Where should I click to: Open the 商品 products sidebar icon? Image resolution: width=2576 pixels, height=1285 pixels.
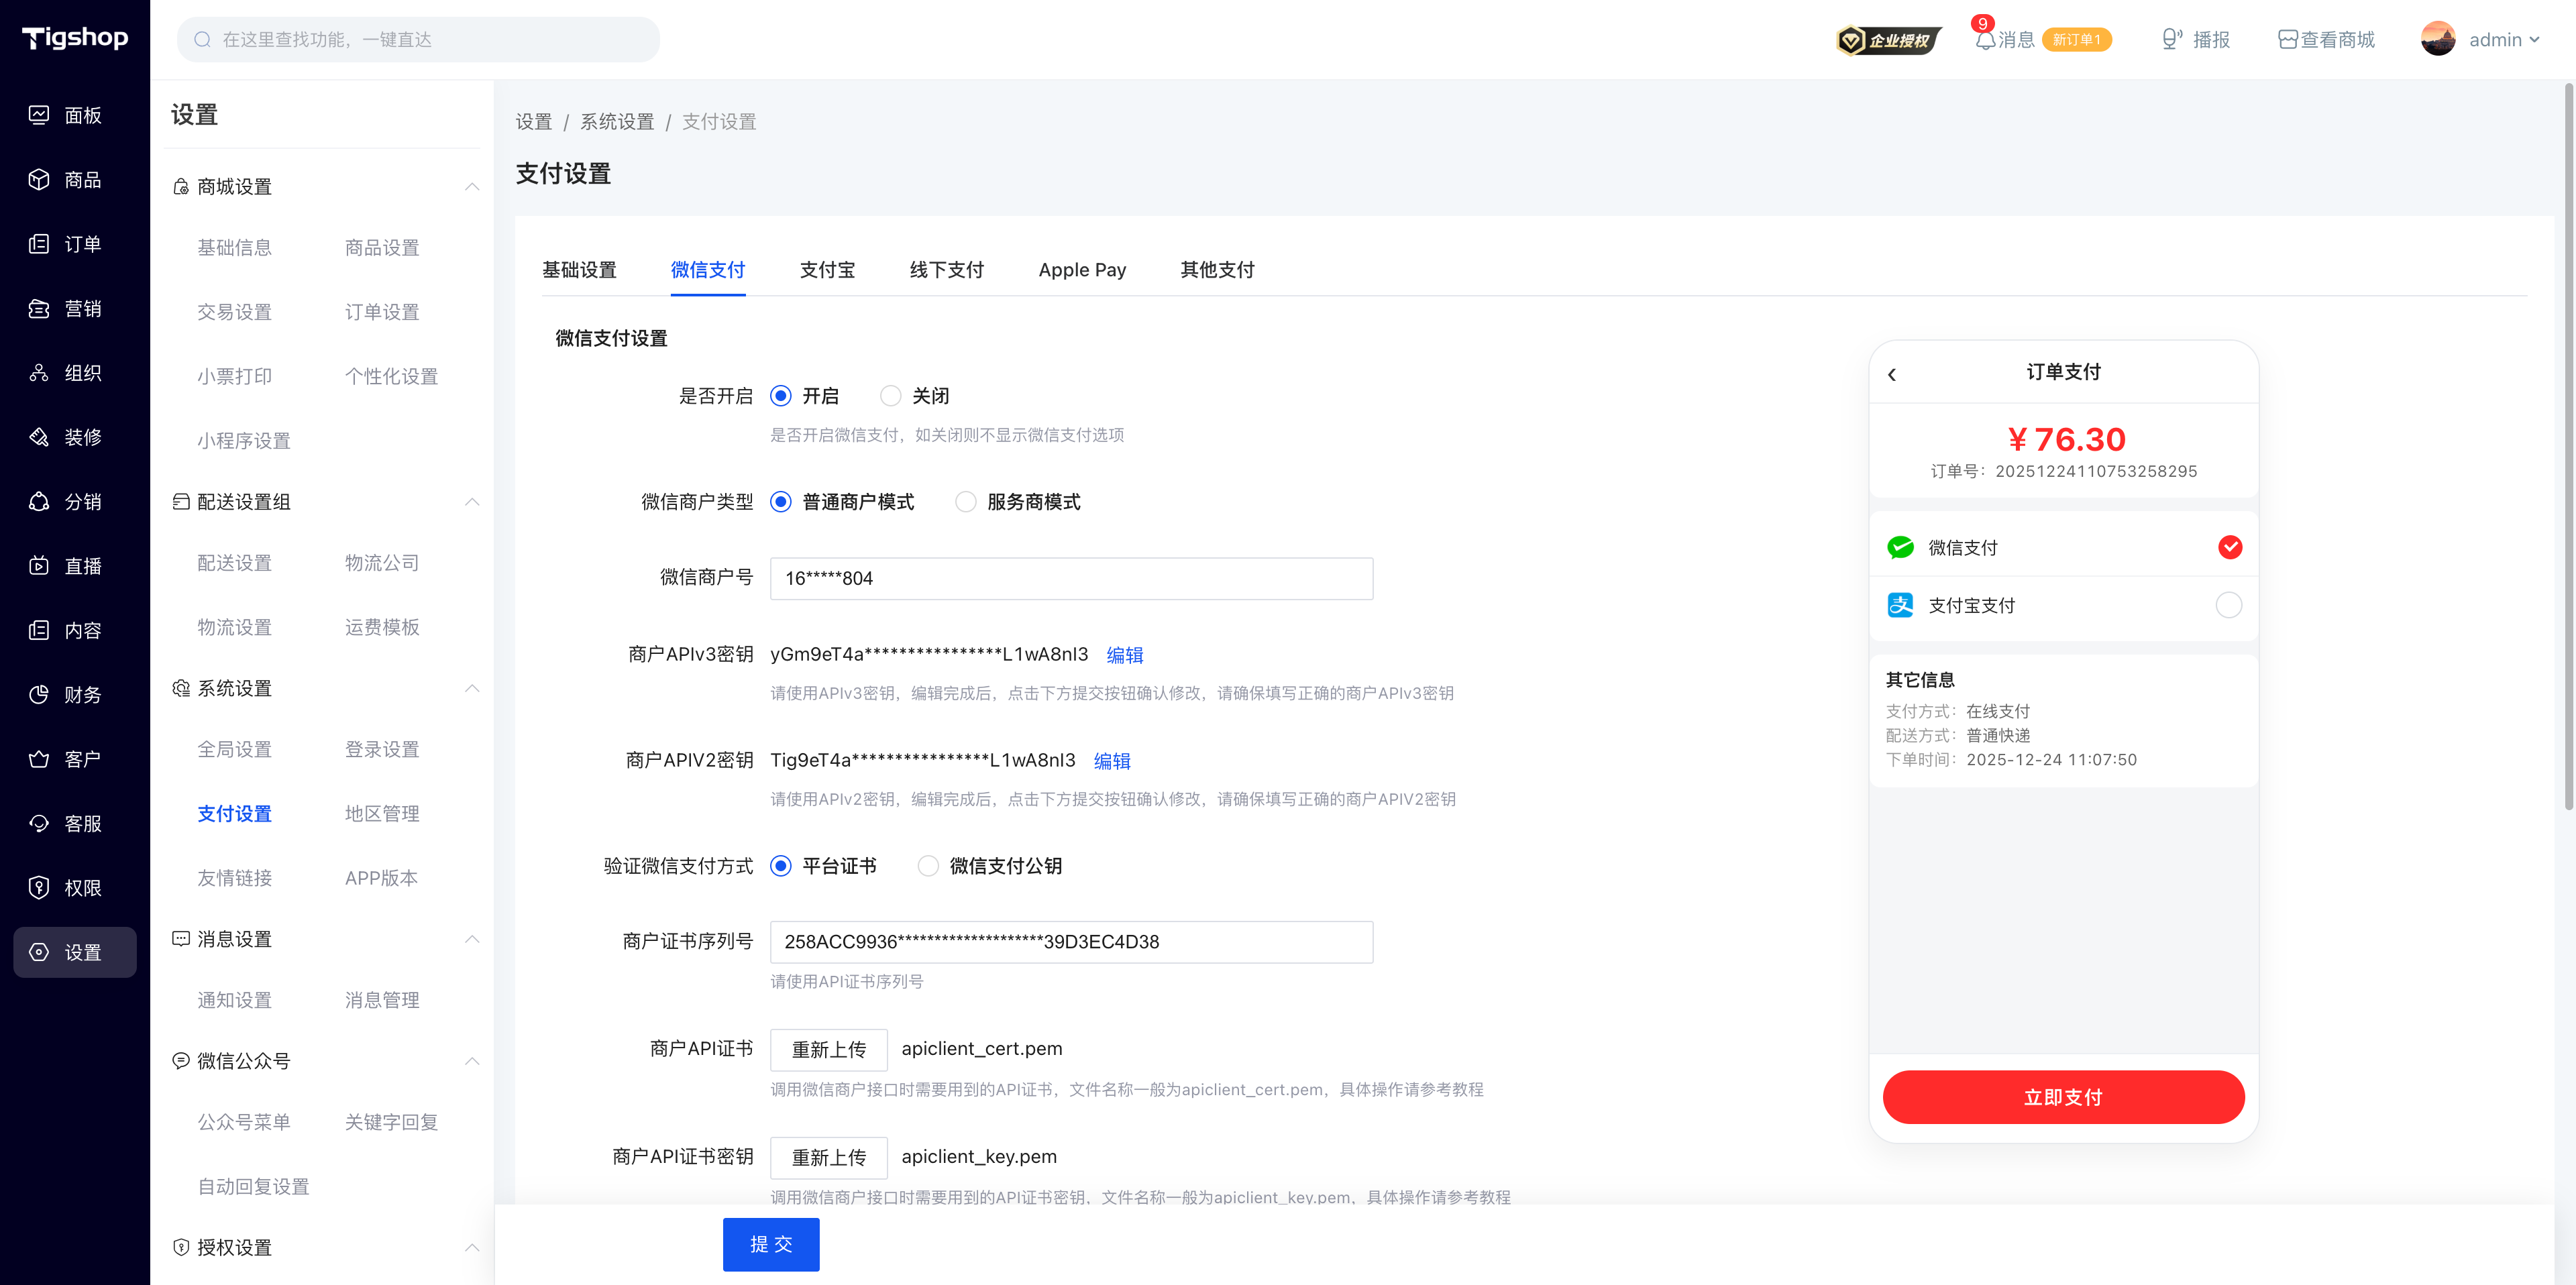[39, 180]
